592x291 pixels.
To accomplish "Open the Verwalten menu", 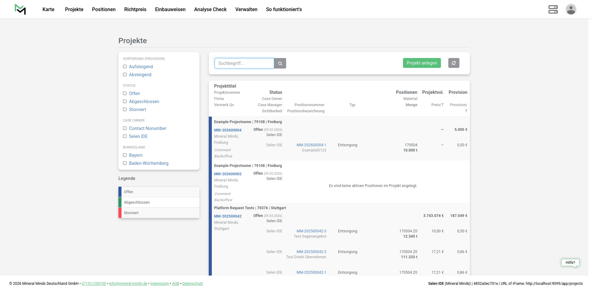I will pos(246,9).
